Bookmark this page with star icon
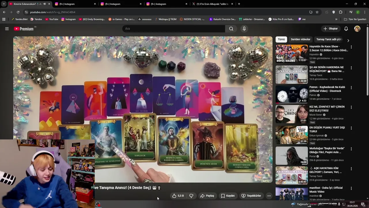 317,12
